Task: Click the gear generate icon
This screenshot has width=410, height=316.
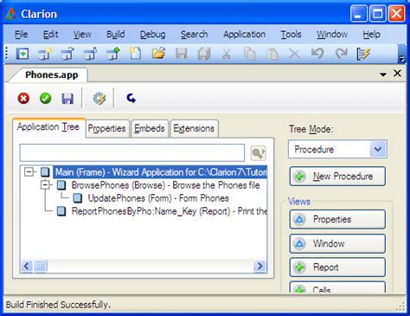Action: click(99, 99)
